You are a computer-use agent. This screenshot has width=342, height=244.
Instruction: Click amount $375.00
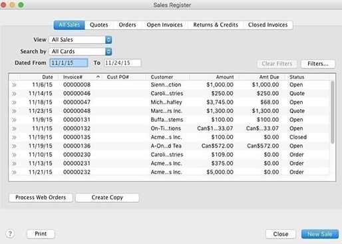click(x=222, y=164)
